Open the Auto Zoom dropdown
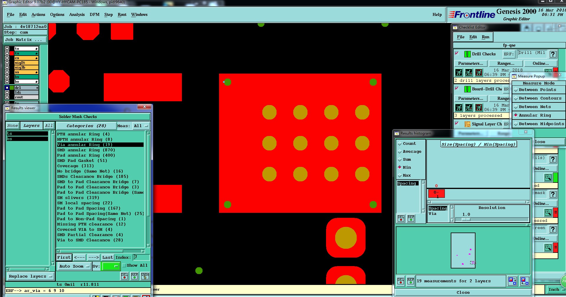 [x=74, y=266]
